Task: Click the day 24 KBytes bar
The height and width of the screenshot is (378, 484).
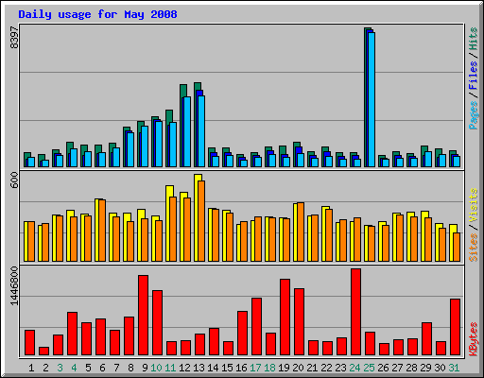Action: click(356, 312)
